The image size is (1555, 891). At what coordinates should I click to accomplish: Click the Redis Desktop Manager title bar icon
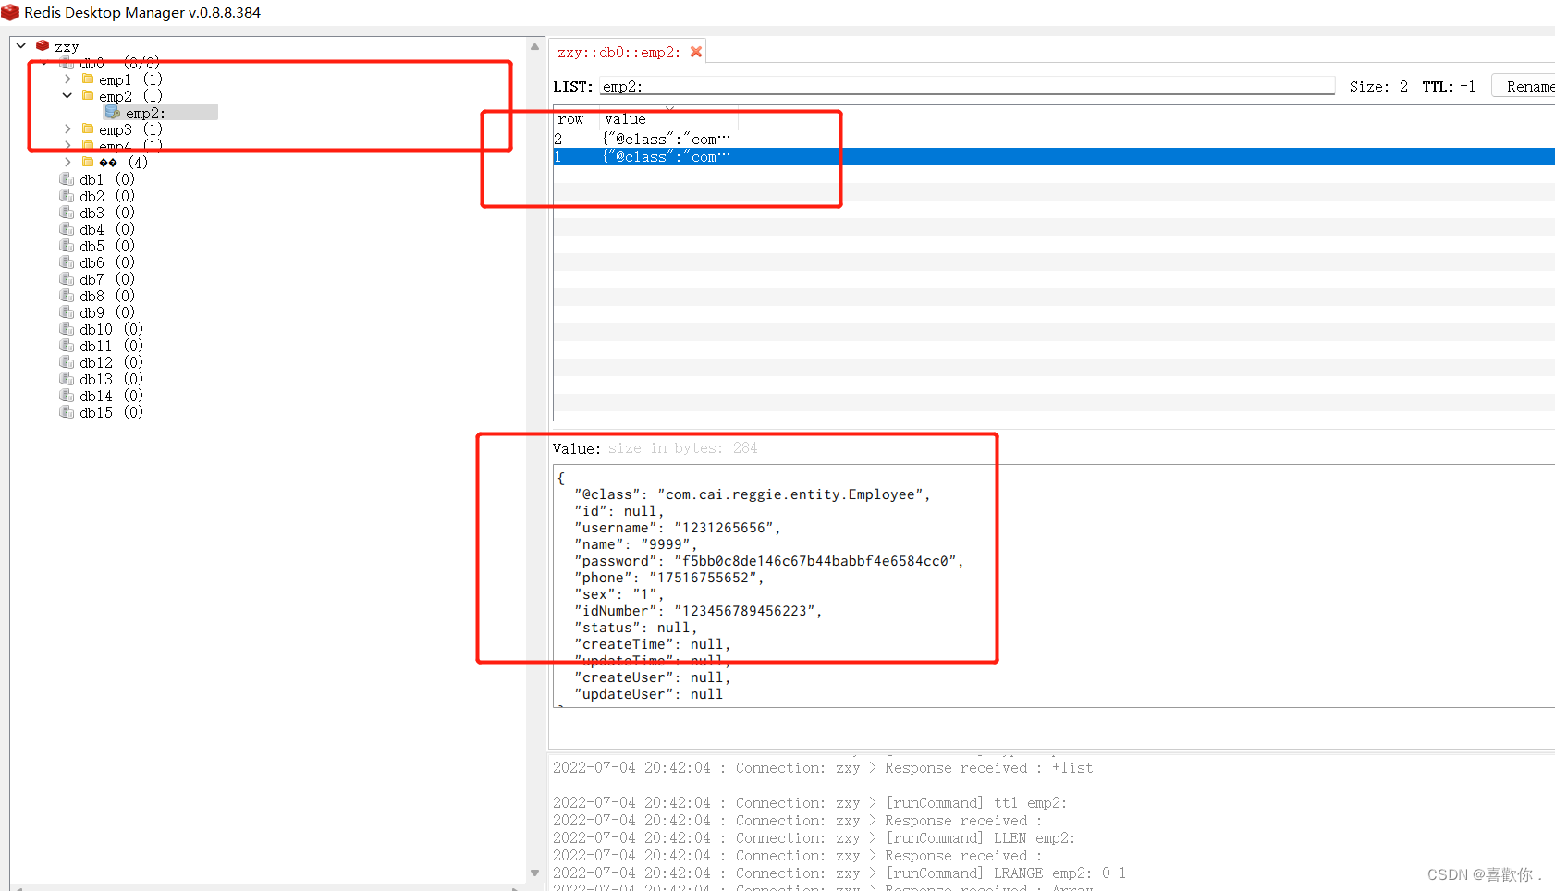pyautogui.click(x=12, y=12)
